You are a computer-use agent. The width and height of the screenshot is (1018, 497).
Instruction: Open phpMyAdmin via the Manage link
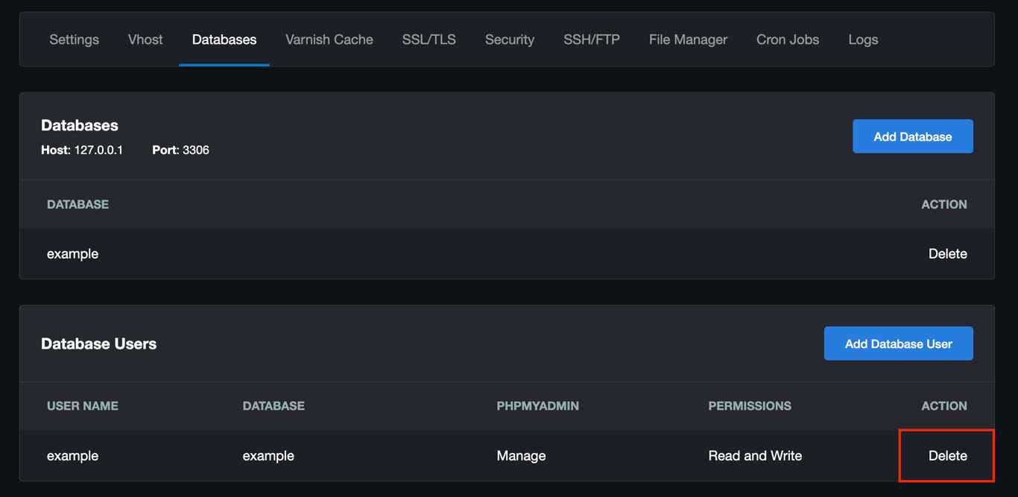[521, 455]
